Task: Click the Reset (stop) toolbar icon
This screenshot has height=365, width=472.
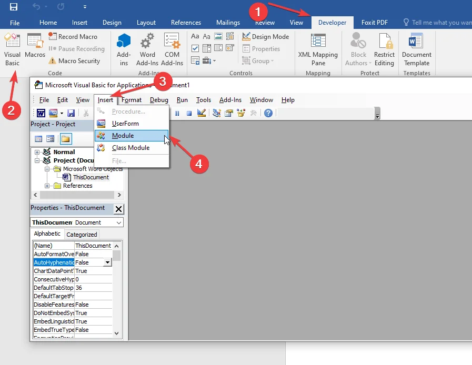Action: tap(189, 114)
